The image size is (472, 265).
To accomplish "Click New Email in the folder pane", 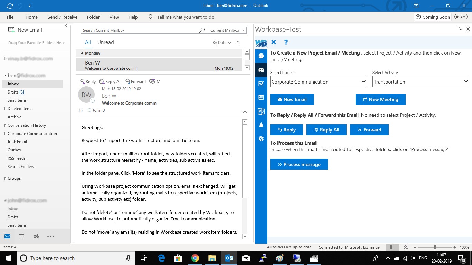I will click(25, 30).
